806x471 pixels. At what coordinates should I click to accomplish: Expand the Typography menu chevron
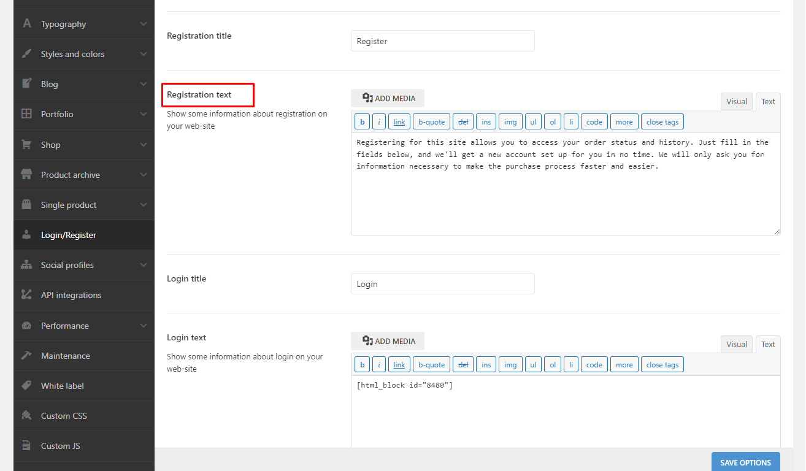144,24
